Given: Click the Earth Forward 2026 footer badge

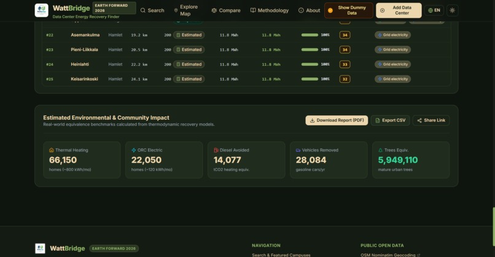Looking at the screenshot, I should coord(114,248).
